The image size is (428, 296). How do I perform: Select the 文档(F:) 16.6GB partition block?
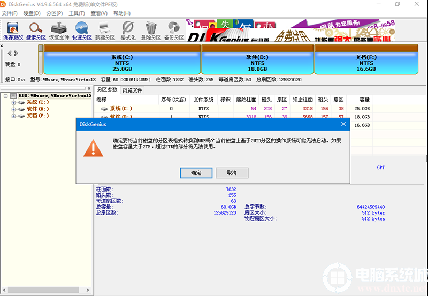tap(366, 59)
